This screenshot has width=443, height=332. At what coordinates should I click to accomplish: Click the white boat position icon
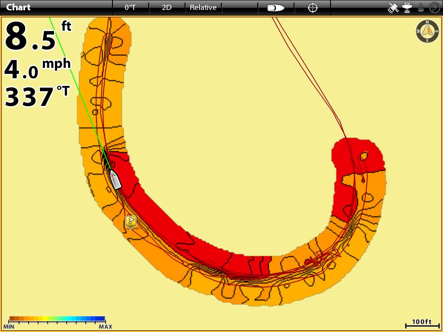coord(116,179)
